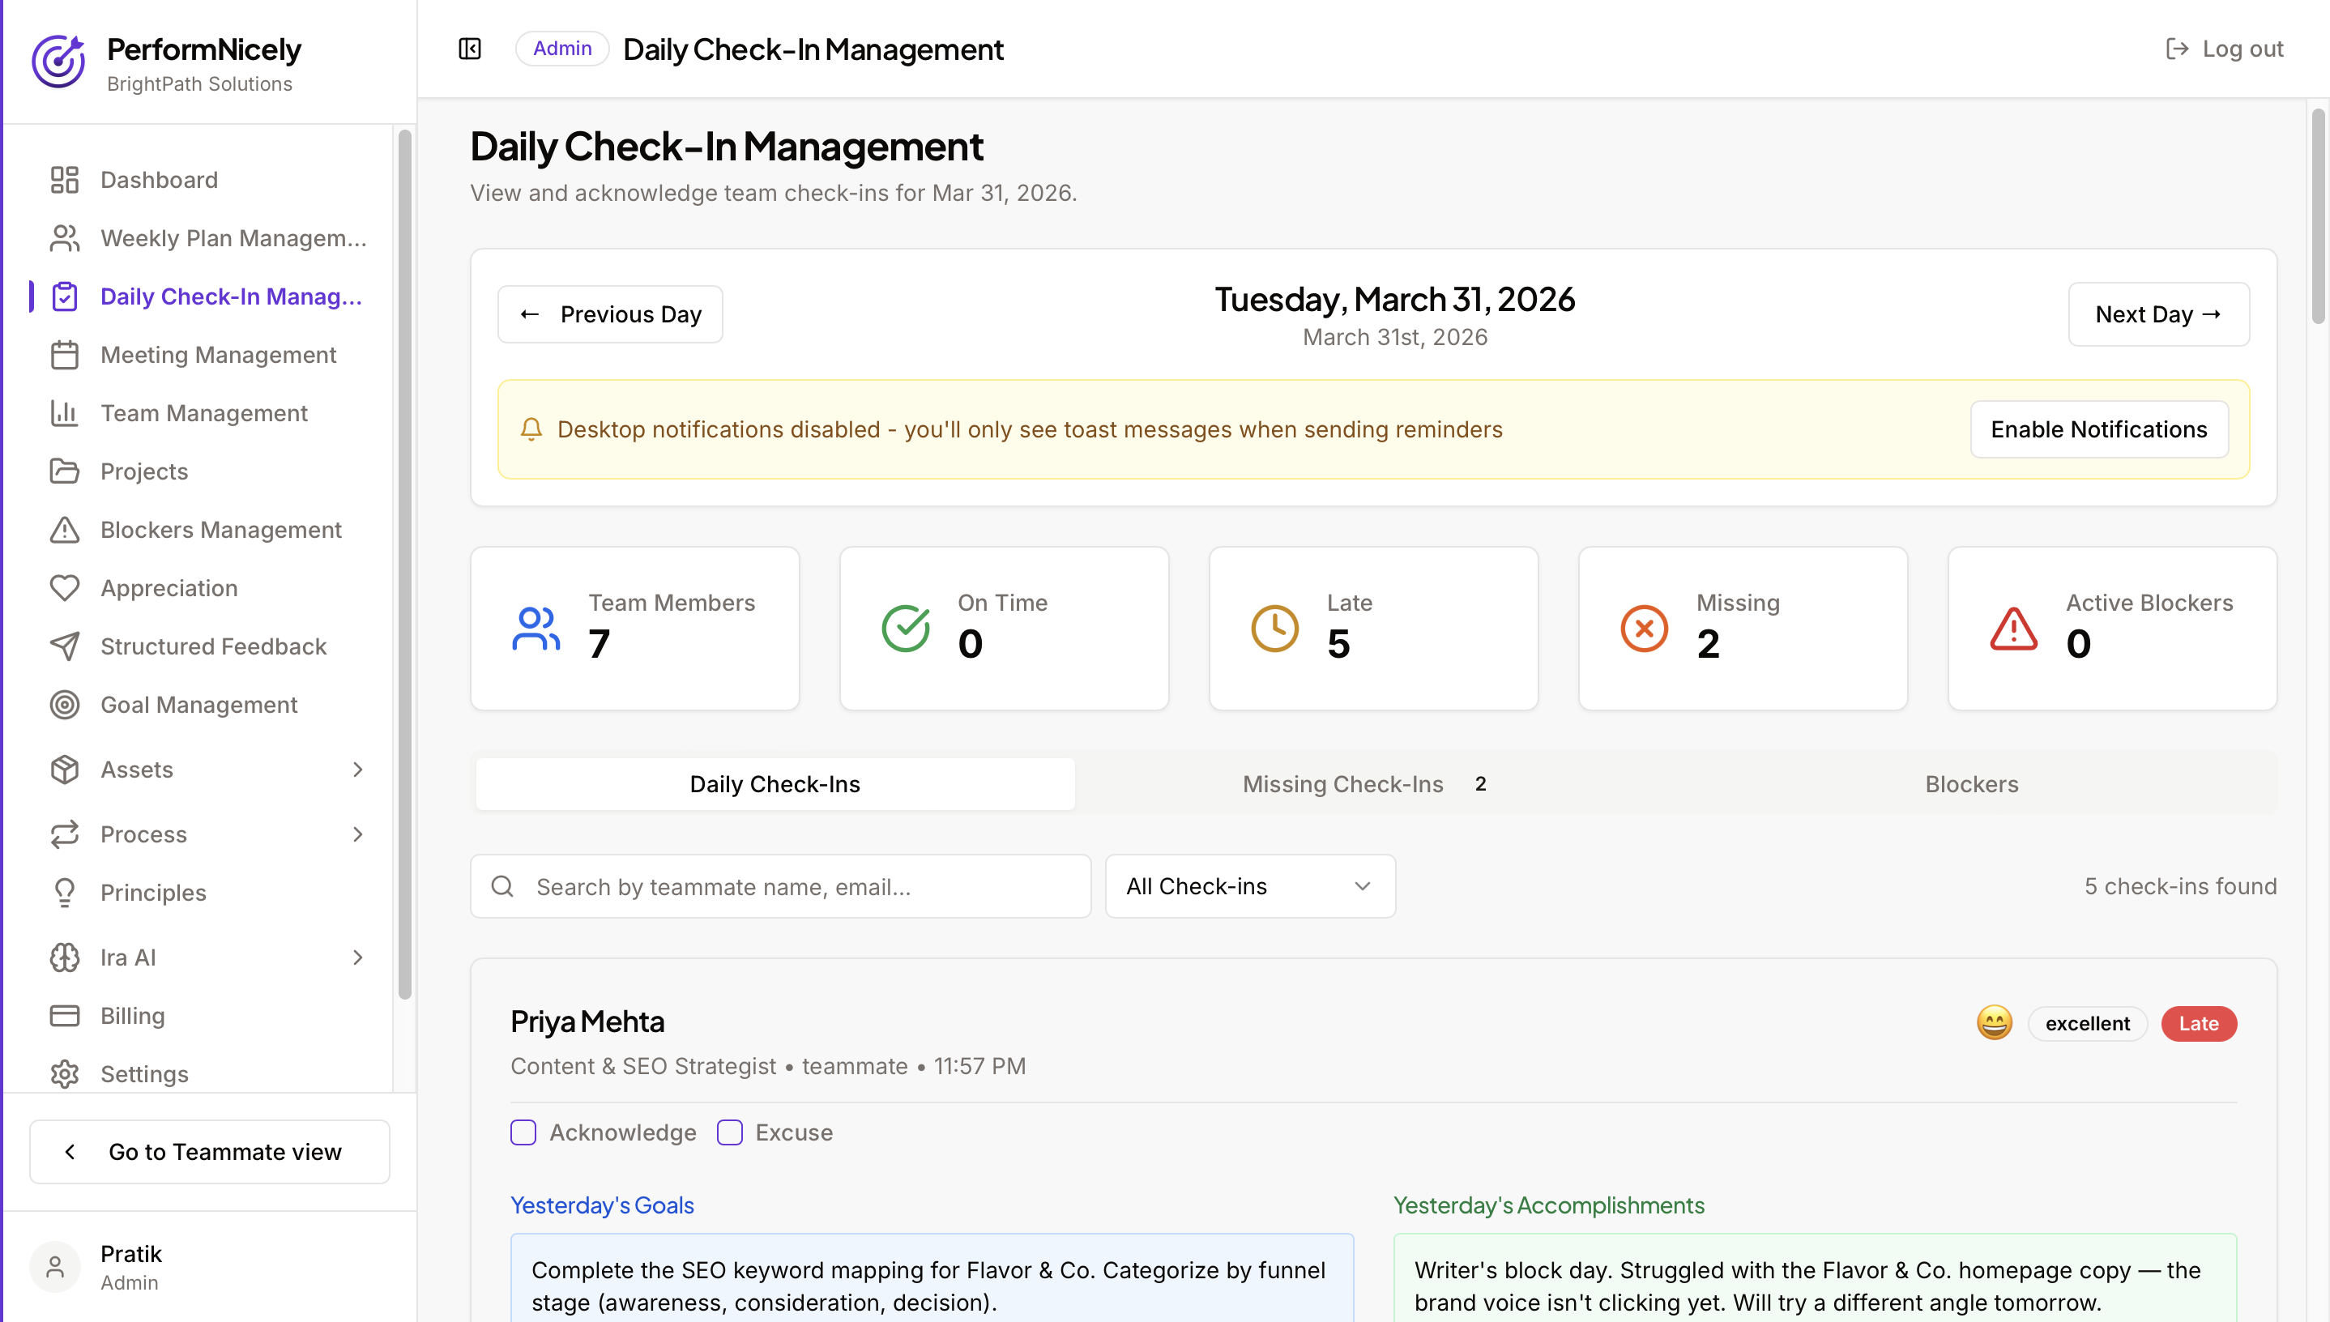
Task: Click the Goal Management target icon
Action: (65, 705)
